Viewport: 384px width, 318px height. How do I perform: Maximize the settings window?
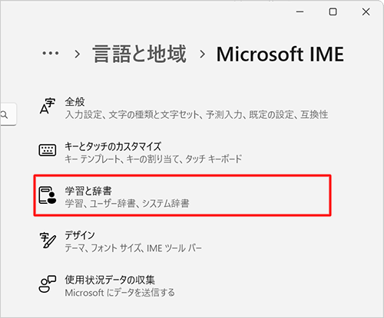(x=333, y=11)
